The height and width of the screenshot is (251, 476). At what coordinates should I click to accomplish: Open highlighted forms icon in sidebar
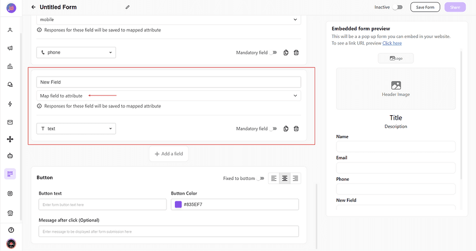(x=10, y=174)
